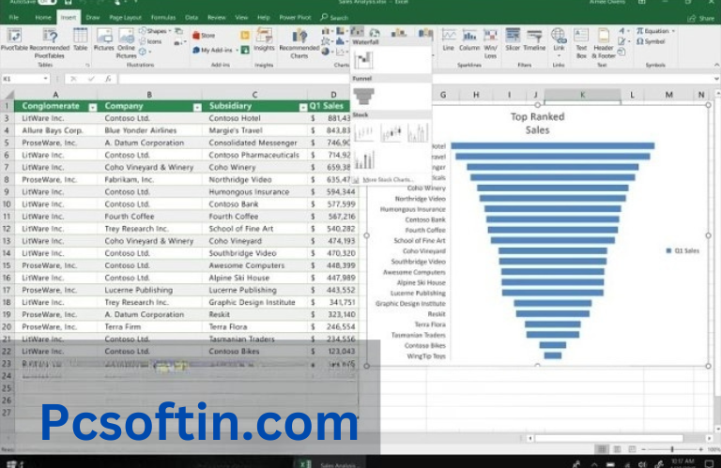Select the second Stock chart type
Screen dimensions: 721x468
pos(391,133)
